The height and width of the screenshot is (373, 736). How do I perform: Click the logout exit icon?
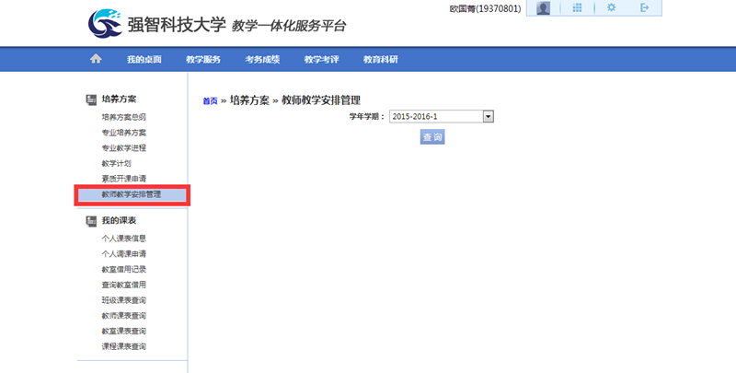(645, 8)
